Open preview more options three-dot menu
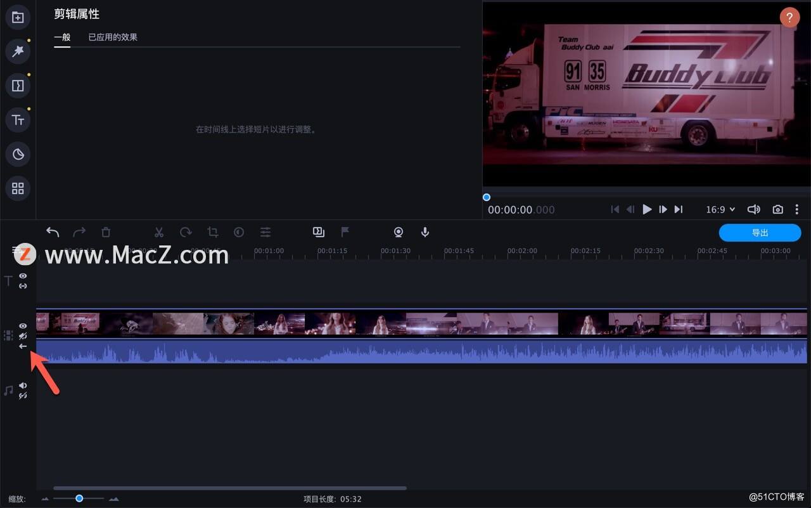Viewport: 811px width, 508px height. [797, 209]
